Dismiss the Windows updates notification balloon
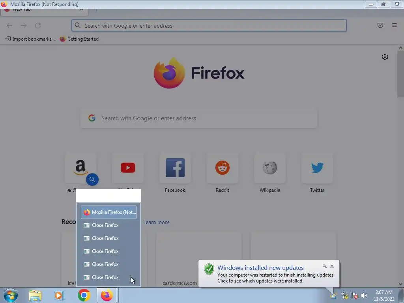The image size is (404, 303). pyautogui.click(x=332, y=266)
